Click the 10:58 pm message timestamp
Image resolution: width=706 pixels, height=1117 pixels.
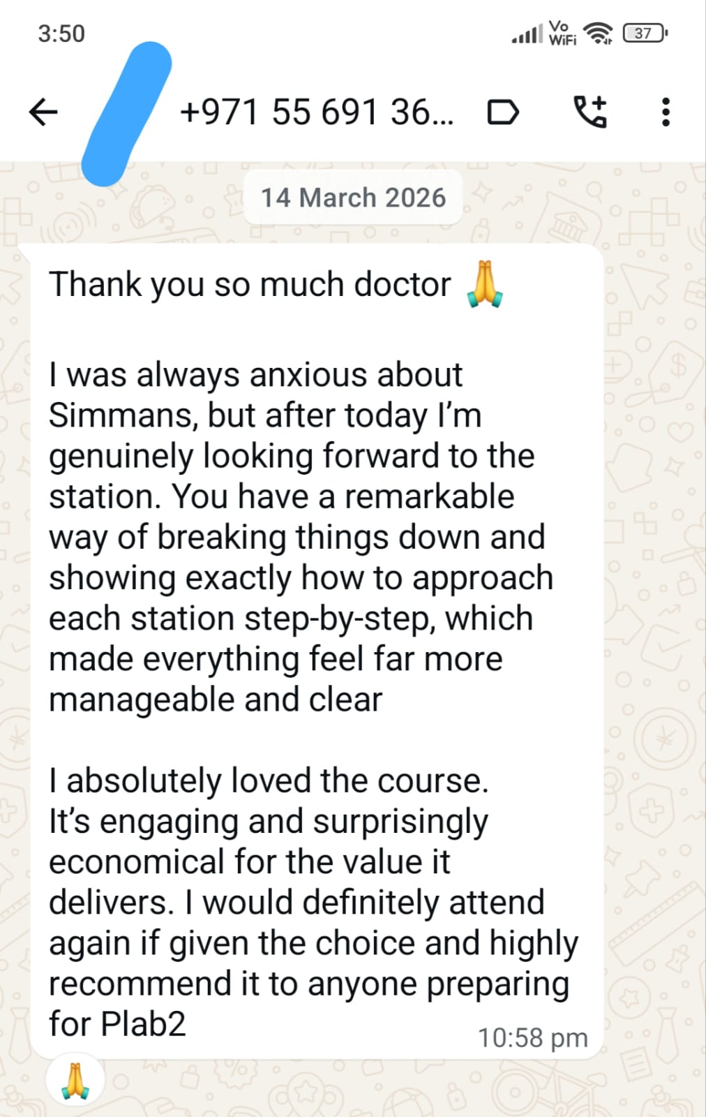[532, 1037]
